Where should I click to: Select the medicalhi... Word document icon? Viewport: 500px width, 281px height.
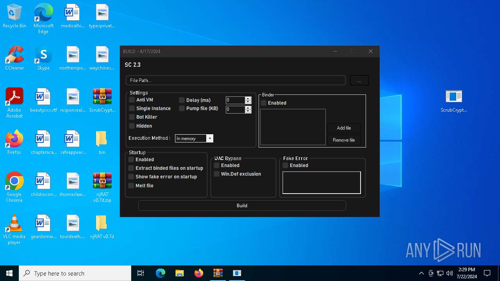[x=73, y=16]
